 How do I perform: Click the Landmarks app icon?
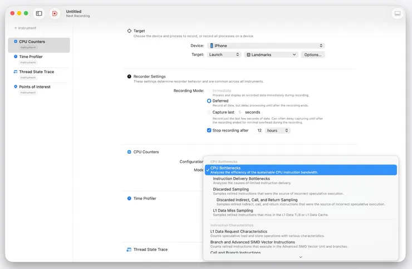point(248,55)
